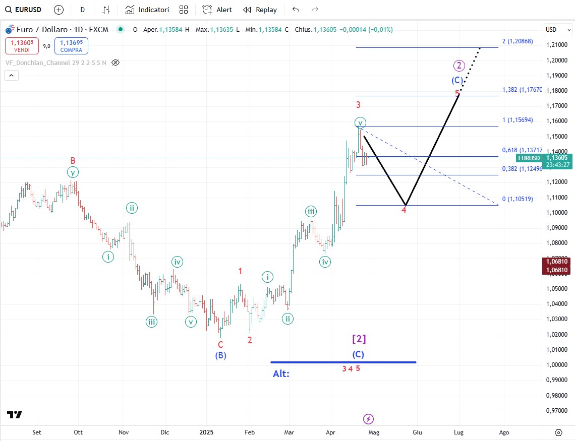Click the 0,382 Fibonacci level label
Image resolution: width=575 pixels, height=441 pixels.
[522, 168]
